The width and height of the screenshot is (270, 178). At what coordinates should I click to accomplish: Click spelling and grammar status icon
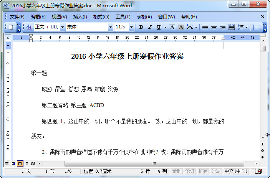point(258,171)
